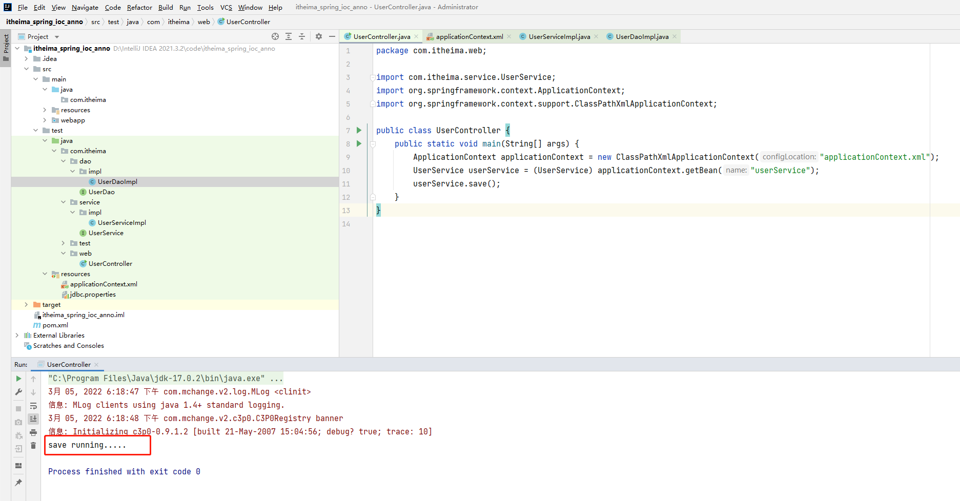Open the VCS menu

226,7
